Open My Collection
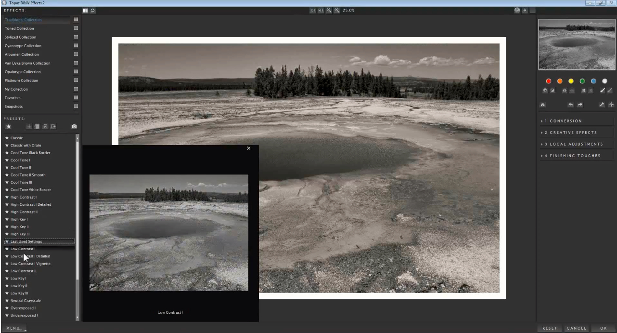The height and width of the screenshot is (333, 617). pyautogui.click(x=16, y=89)
